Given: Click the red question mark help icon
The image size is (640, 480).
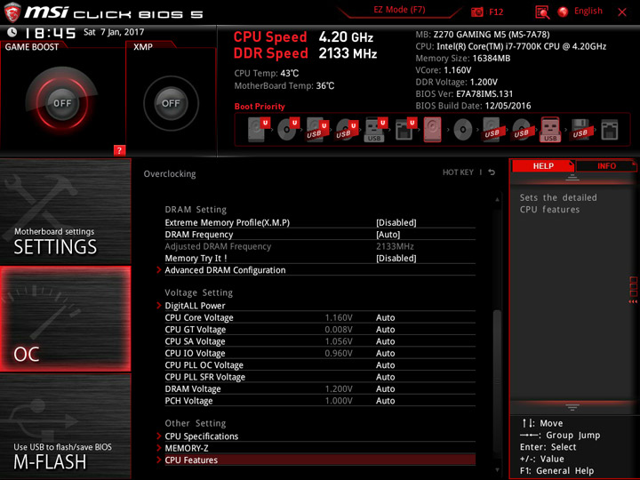Looking at the screenshot, I should [119, 150].
